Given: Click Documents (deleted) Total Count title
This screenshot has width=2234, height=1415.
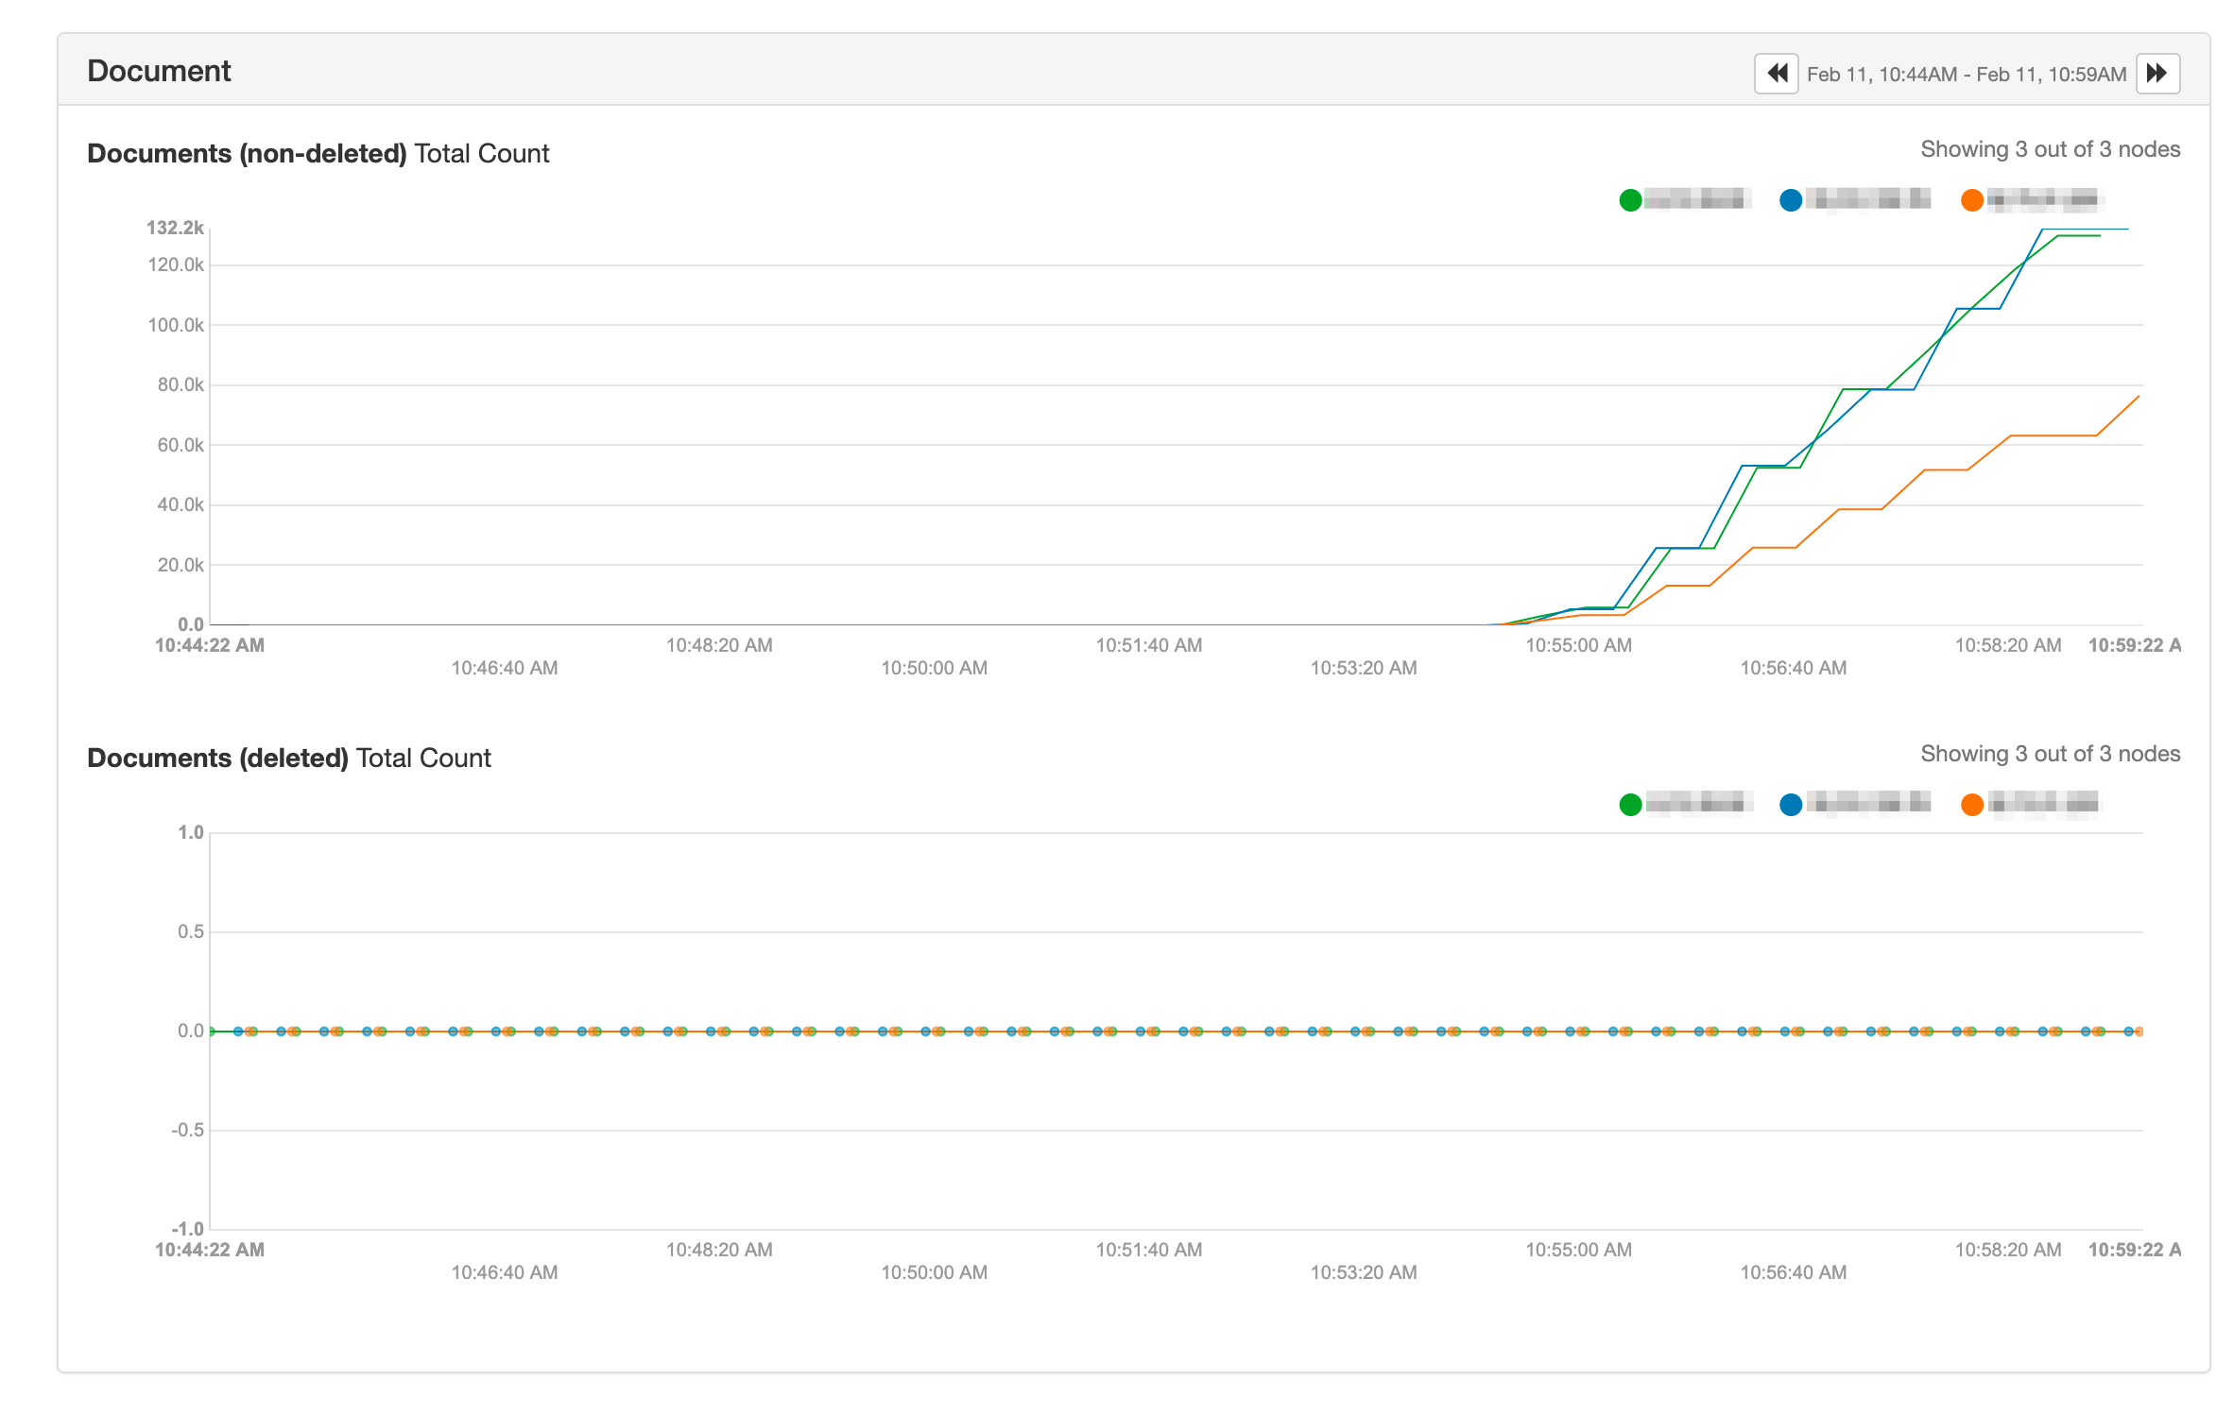Looking at the screenshot, I should 288,758.
